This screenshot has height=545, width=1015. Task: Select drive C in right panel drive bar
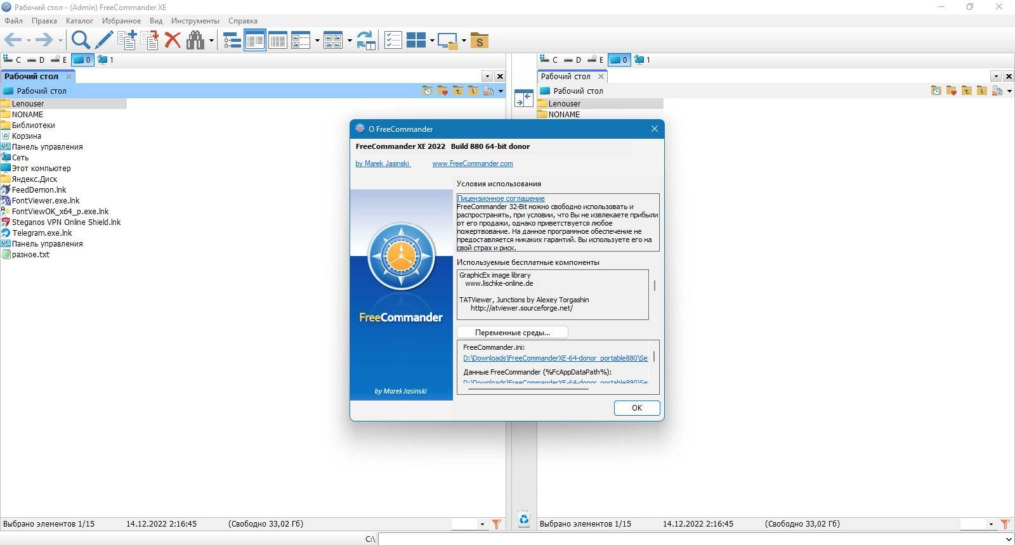coord(549,60)
